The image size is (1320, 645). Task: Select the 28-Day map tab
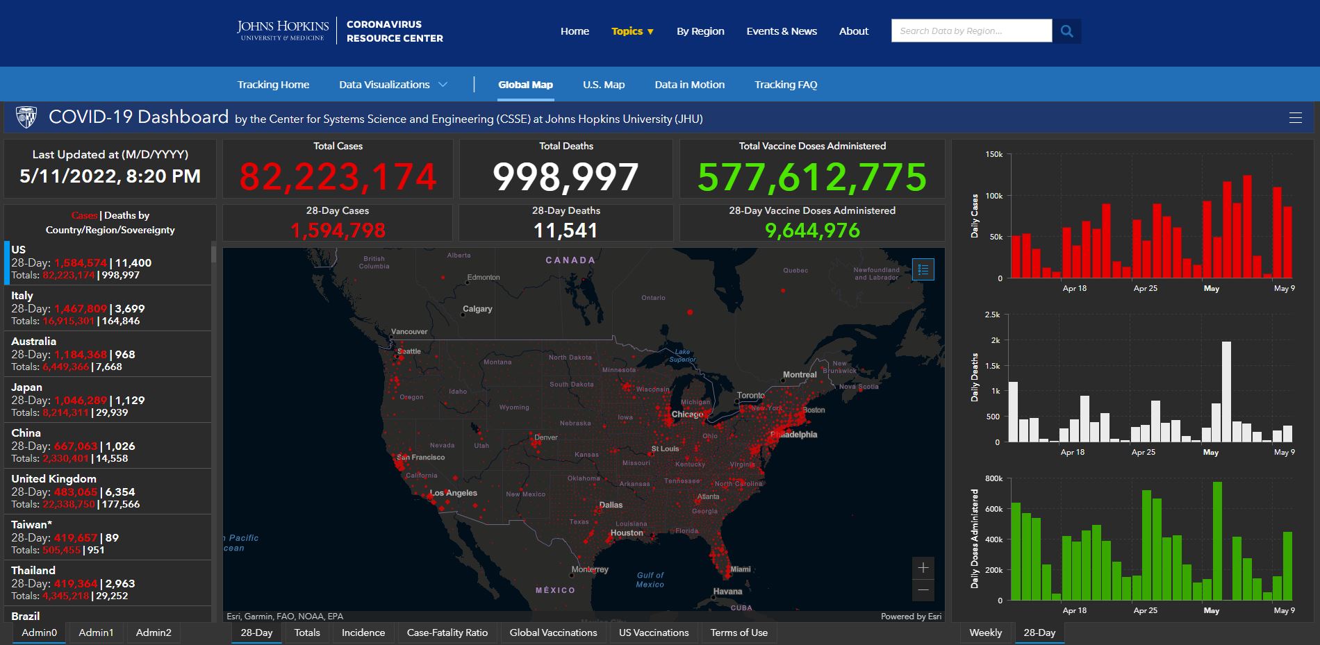(256, 633)
